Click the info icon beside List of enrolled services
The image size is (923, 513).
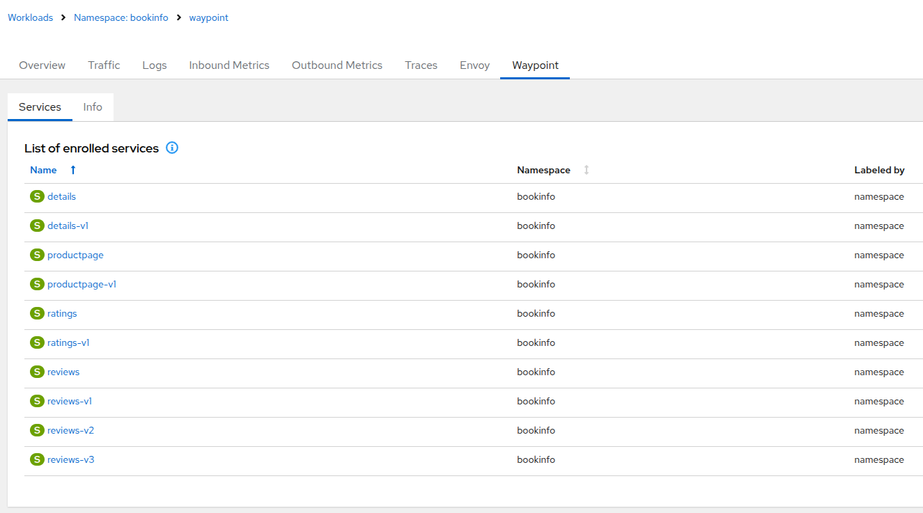pos(172,148)
